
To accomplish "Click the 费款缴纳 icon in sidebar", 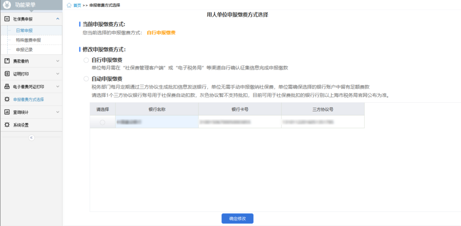I will (7, 61).
